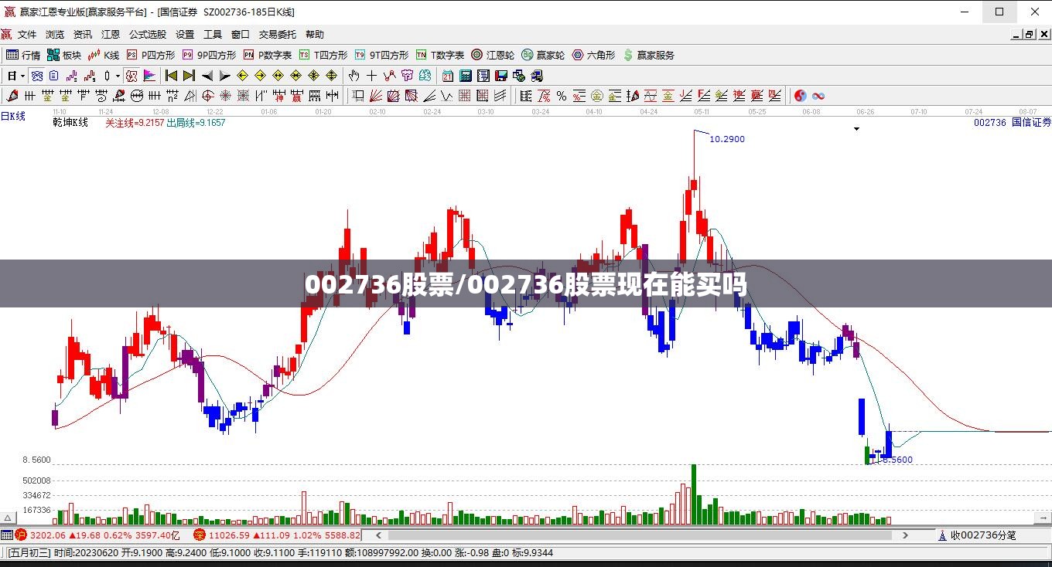Click the 10.2900 high price label

tap(727, 139)
